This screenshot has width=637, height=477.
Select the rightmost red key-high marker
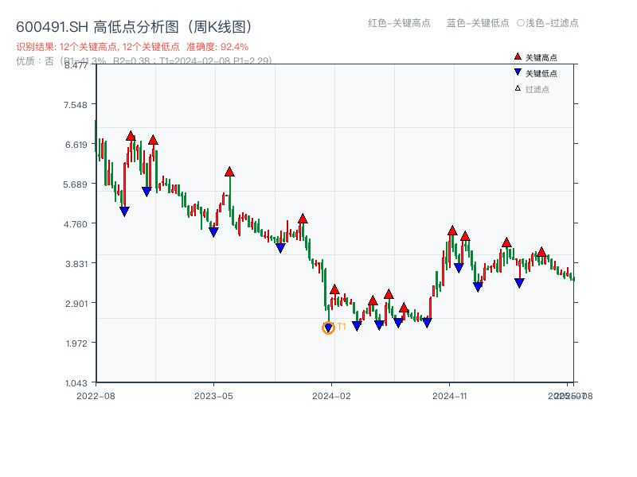tap(541, 252)
